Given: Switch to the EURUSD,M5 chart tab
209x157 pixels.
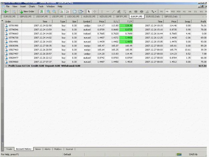Looking at the screenshot, I should pyautogui.click(x=9, y=17).
